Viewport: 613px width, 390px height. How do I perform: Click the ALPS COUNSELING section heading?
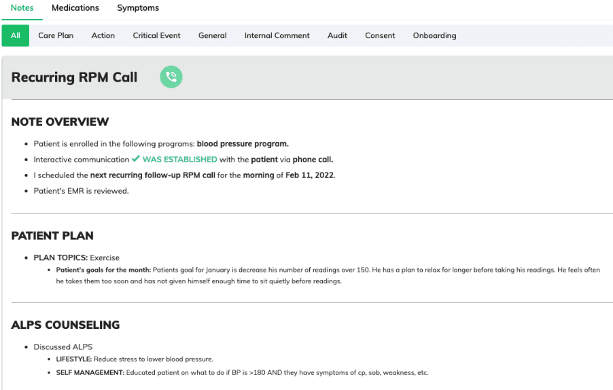65,325
